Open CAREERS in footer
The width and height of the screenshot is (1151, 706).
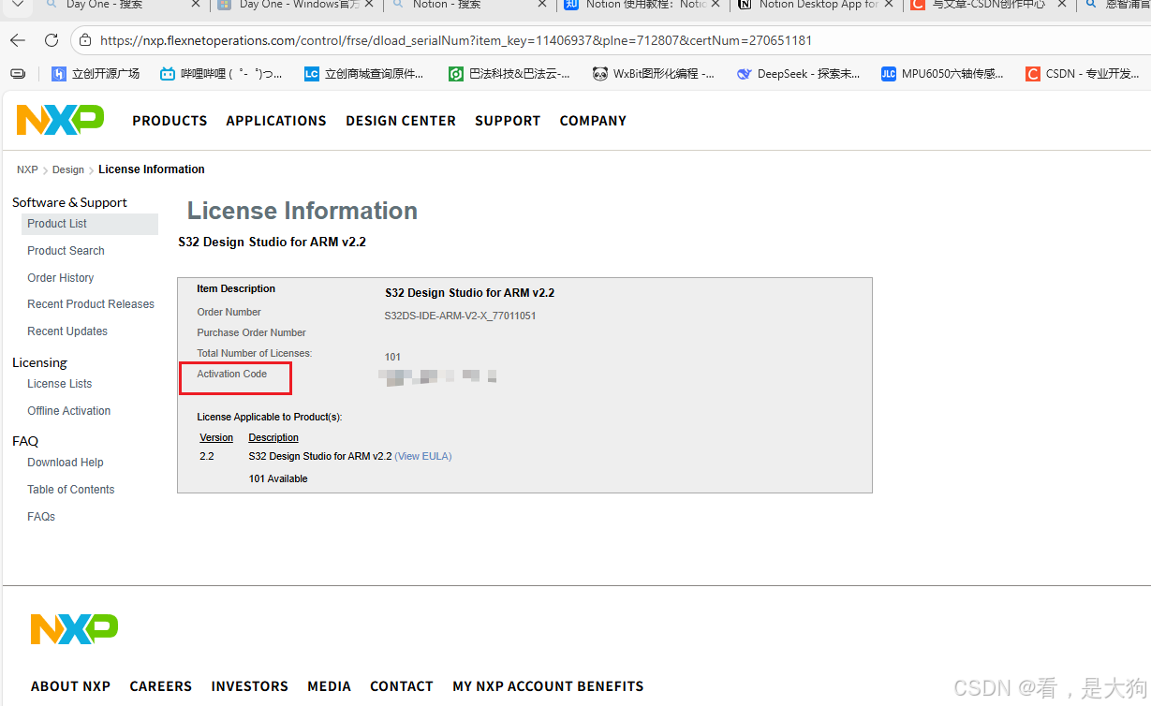(x=161, y=686)
